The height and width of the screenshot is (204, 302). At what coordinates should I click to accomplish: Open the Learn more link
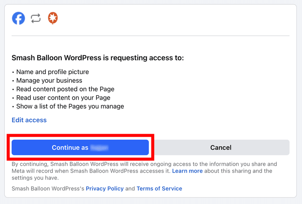pyautogui.click(x=187, y=171)
